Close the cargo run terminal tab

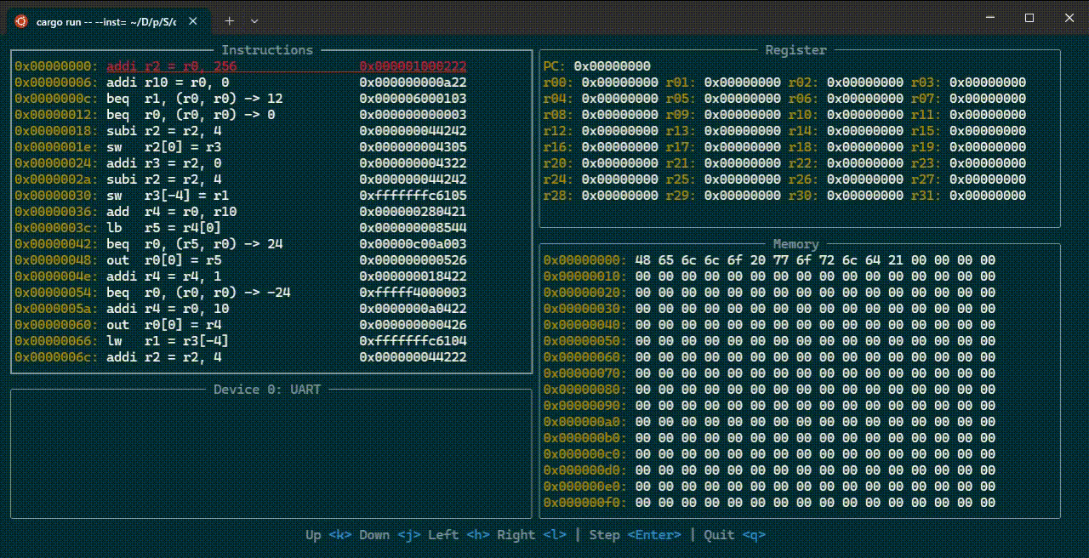click(195, 21)
